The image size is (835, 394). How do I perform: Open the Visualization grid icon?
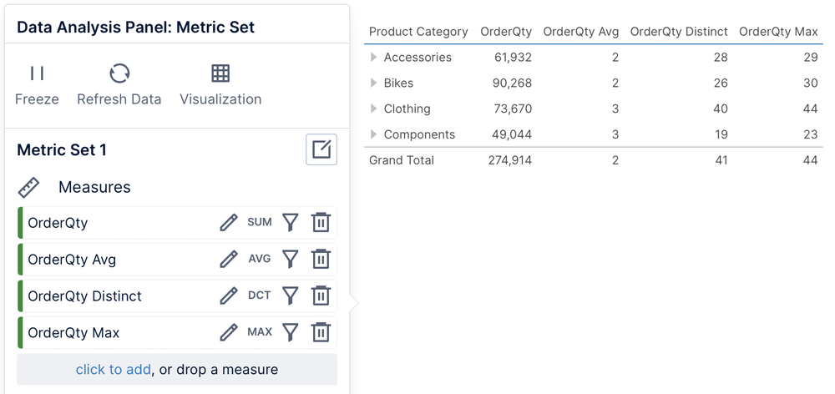220,73
